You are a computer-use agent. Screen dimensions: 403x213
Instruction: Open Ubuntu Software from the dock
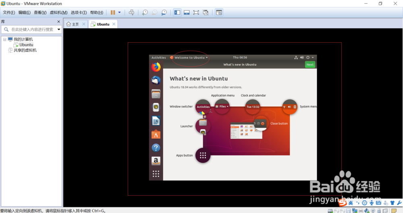pos(156,134)
